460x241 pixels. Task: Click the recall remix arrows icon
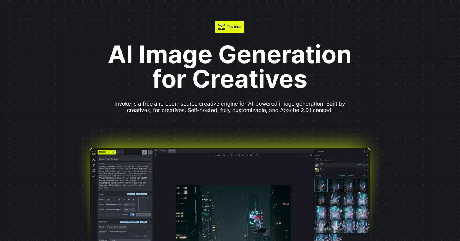232,155
